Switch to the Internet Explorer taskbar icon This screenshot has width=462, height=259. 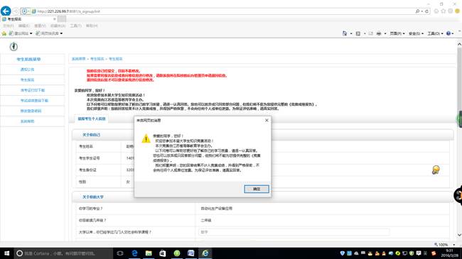205,253
